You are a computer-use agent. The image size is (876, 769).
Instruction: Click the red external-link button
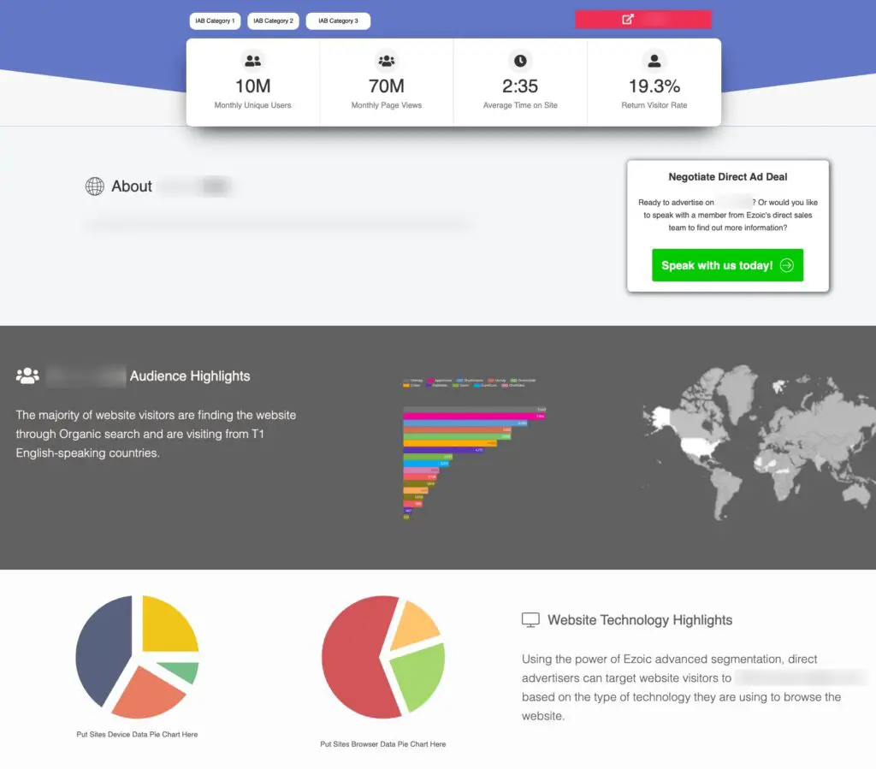643,20
